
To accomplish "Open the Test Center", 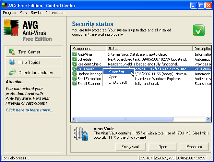I will click(x=33, y=52).
